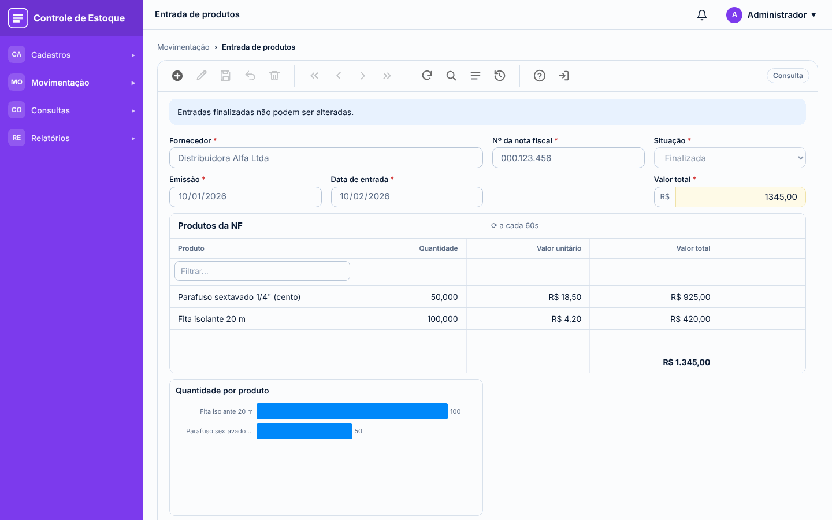Screen dimensions: 832x520
Task: Go to previous record with left chevron
Action: click(339, 76)
